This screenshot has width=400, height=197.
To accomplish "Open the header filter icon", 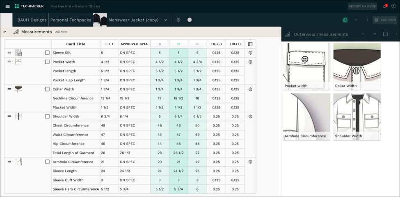I will click(356, 20).
